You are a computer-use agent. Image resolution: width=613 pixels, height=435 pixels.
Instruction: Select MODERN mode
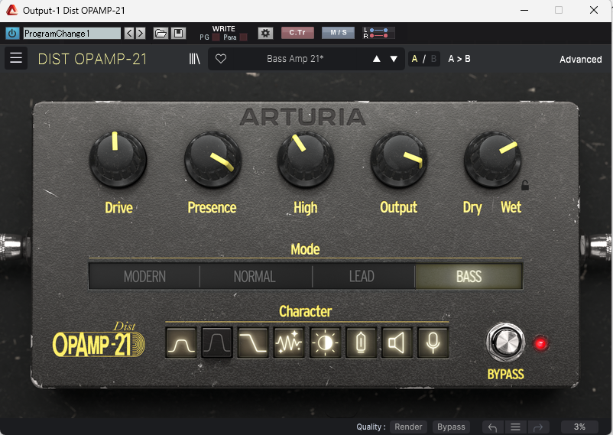point(144,277)
